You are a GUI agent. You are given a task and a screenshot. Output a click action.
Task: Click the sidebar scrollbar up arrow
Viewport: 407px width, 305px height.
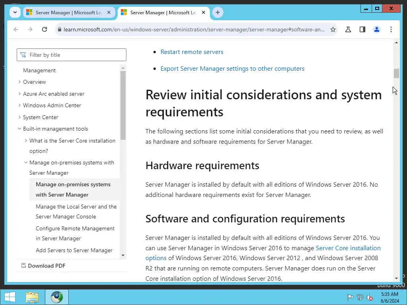(x=123, y=68)
